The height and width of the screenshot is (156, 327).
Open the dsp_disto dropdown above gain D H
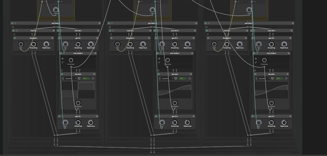pyautogui.click(x=264, y=79)
